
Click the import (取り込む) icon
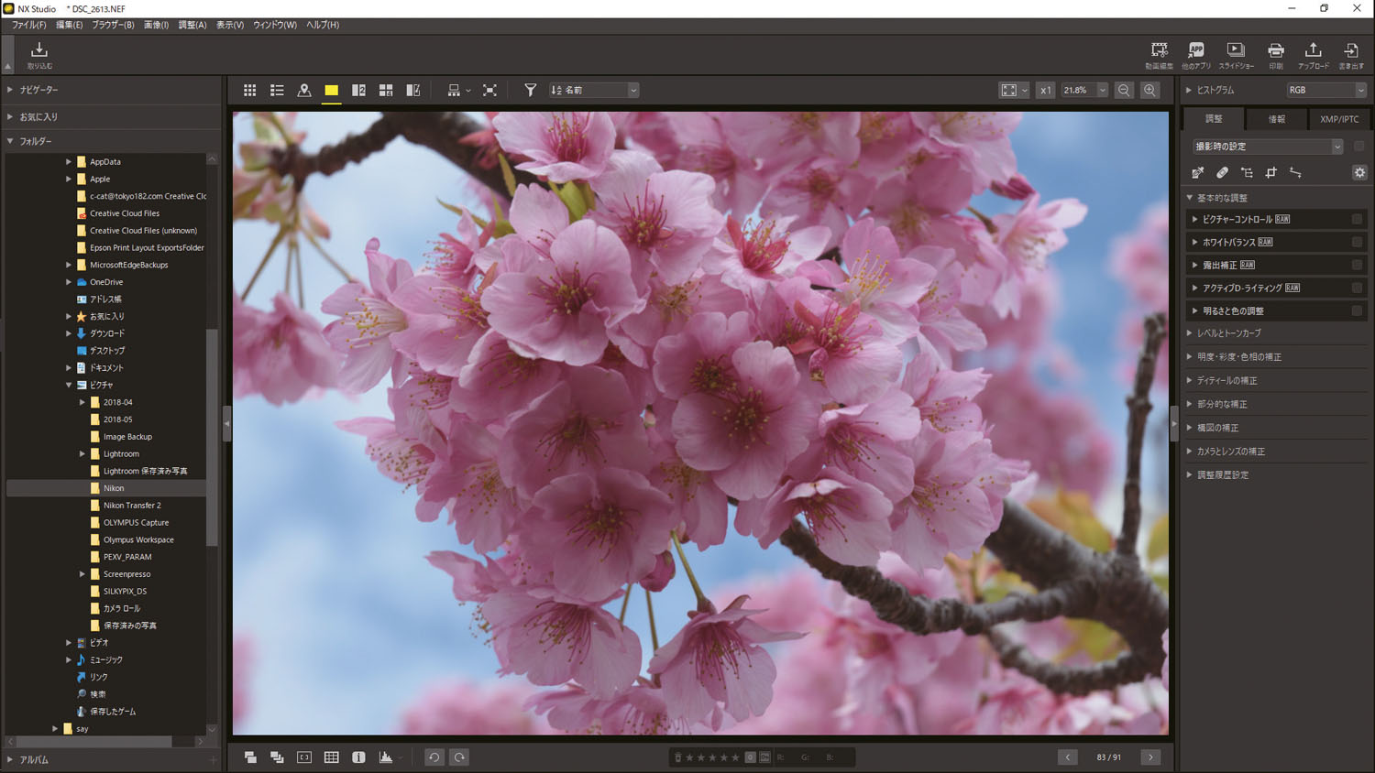[39, 54]
